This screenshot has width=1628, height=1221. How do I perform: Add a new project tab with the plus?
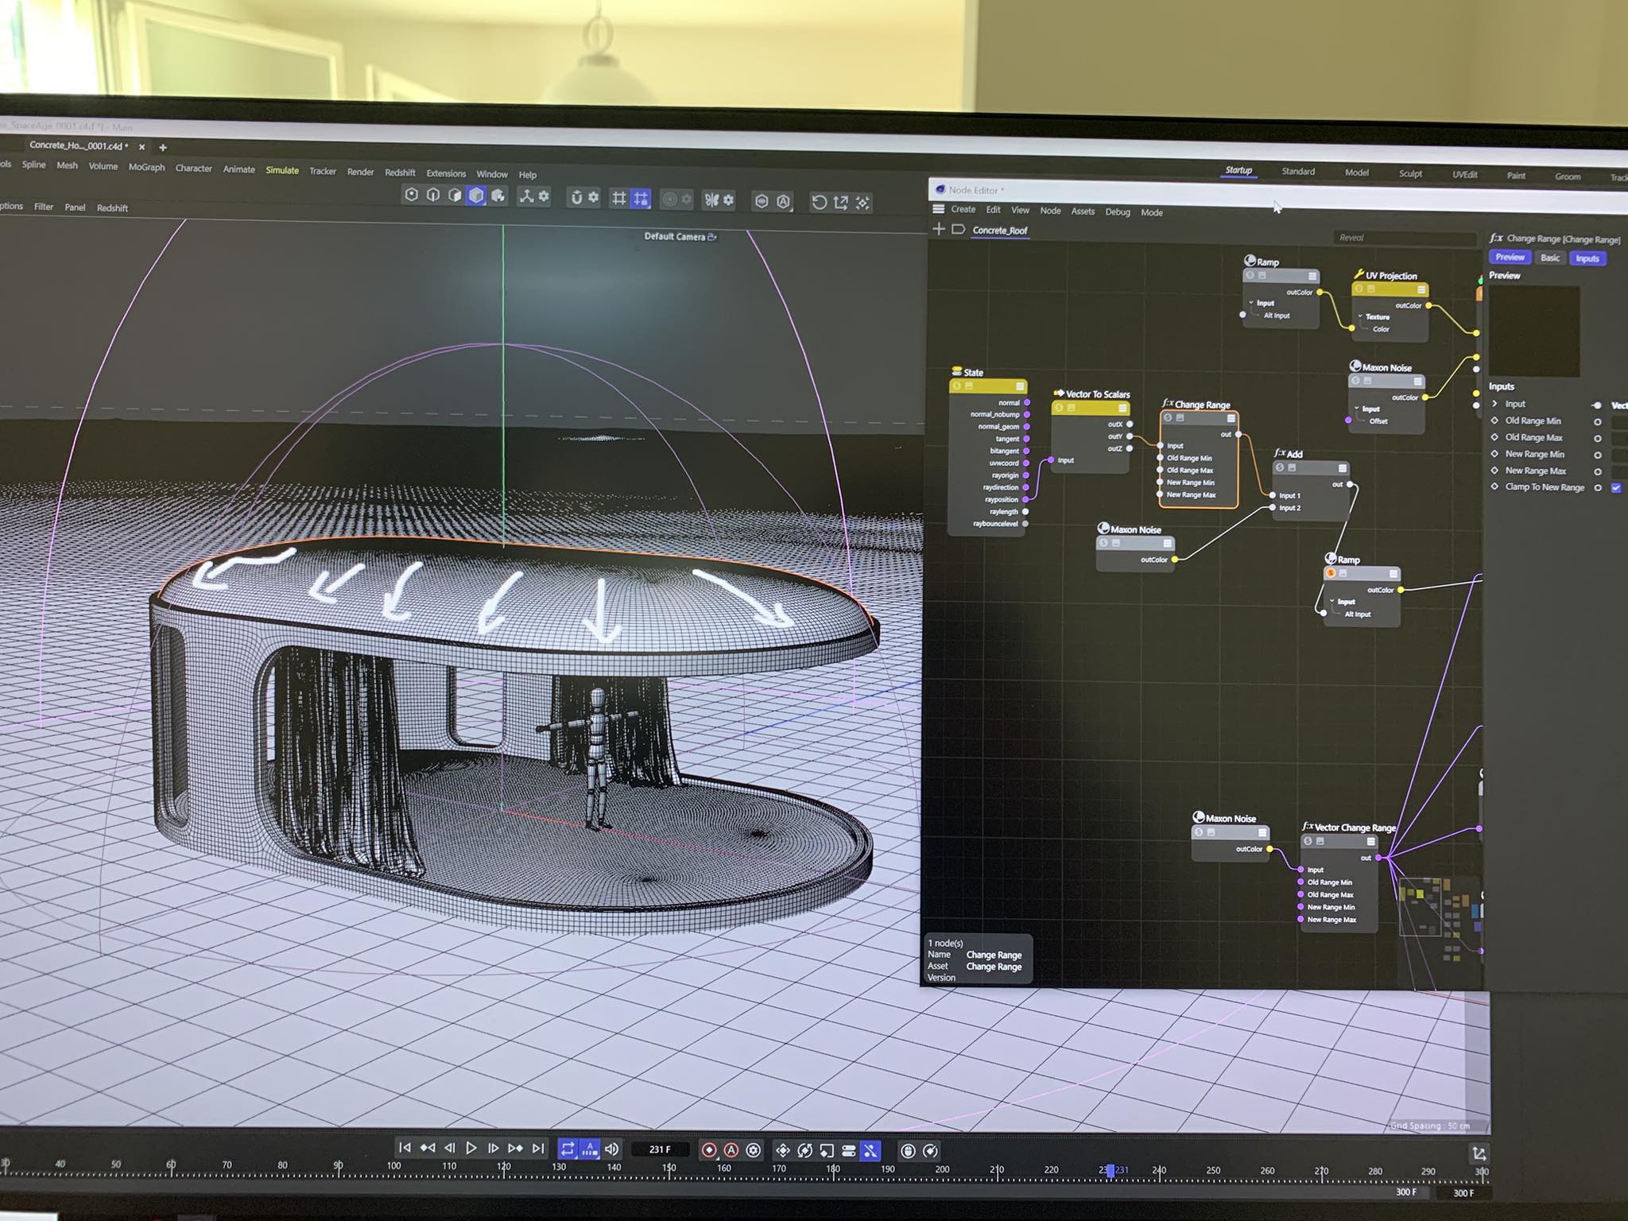163,147
